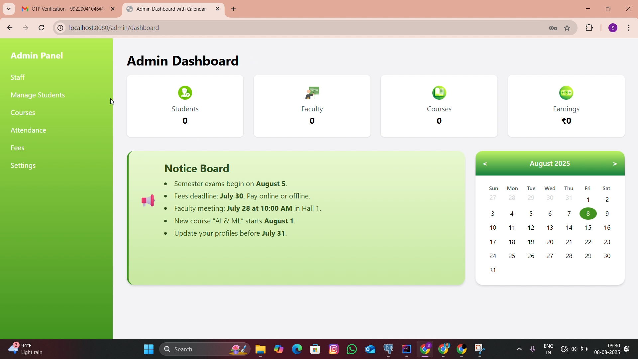Go to next month in calendar

pos(615,164)
